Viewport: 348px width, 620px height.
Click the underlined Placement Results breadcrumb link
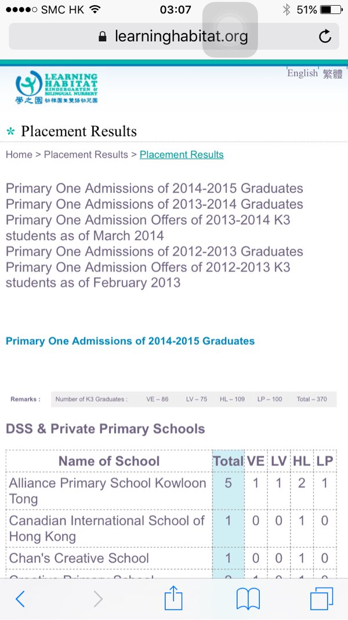182,154
